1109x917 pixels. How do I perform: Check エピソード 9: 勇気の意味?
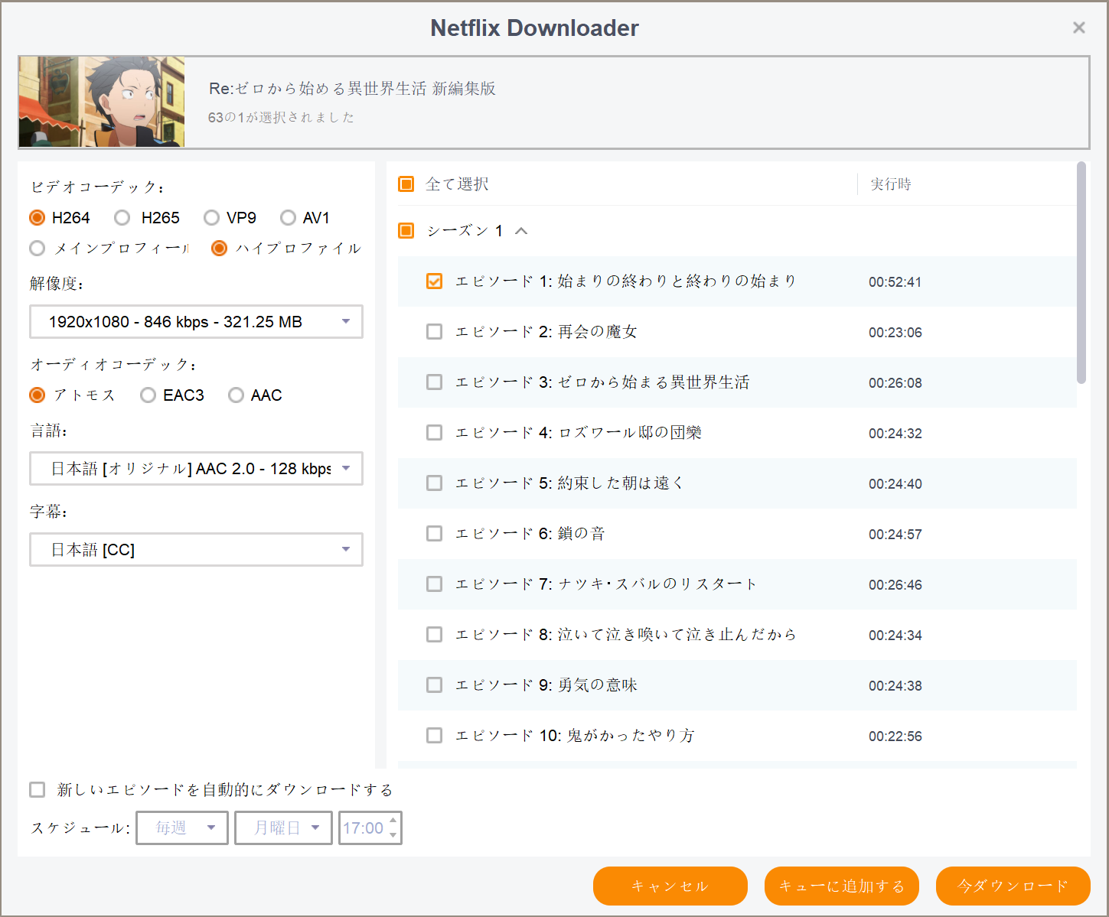pyautogui.click(x=434, y=685)
